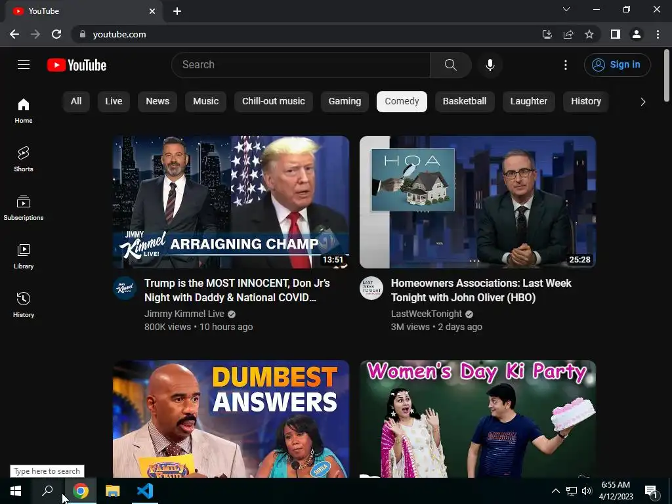Reload the page

56,34
